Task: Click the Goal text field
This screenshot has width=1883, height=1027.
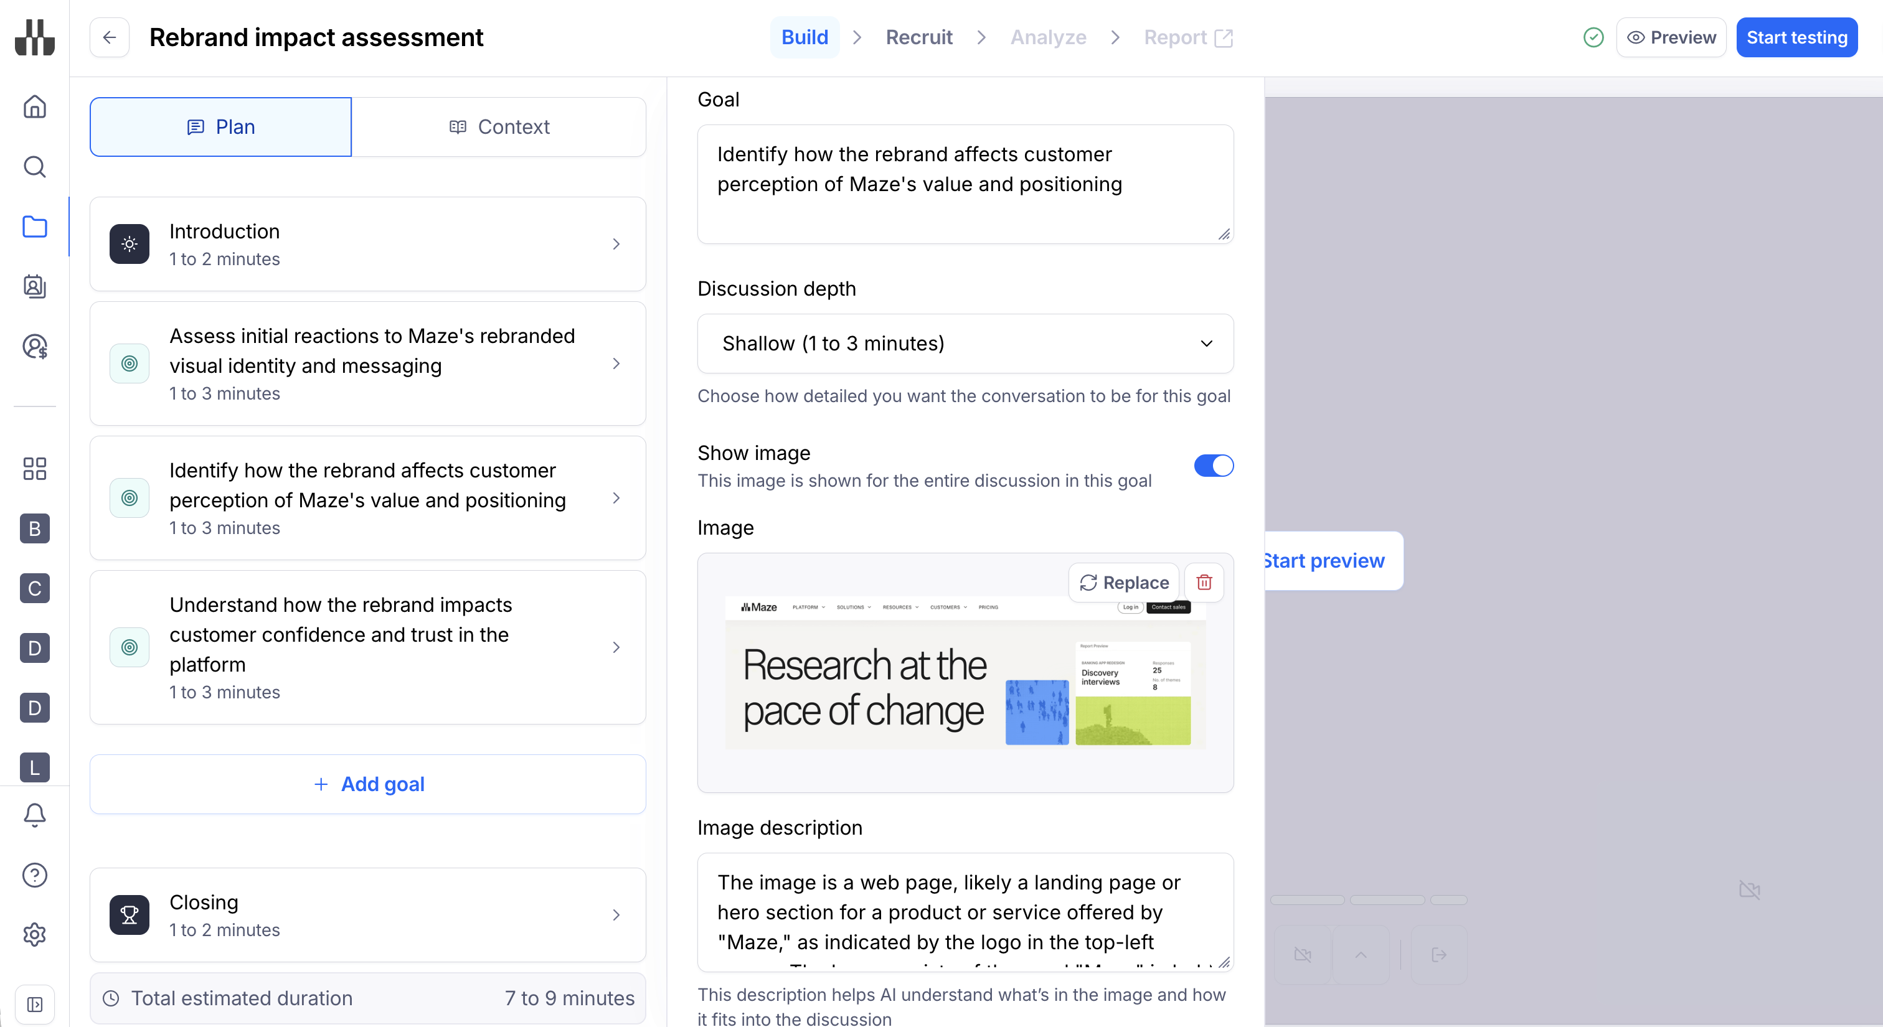Action: pos(965,184)
